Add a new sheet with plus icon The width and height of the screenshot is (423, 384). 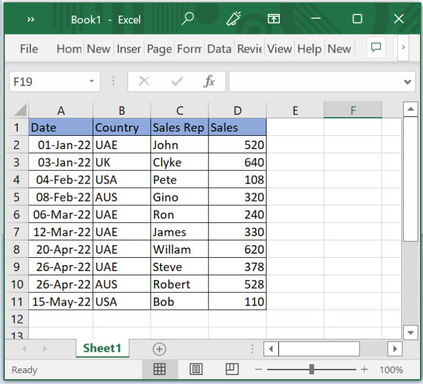[159, 348]
